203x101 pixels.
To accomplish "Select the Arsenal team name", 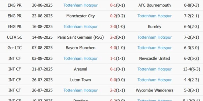I will (x=80, y=69).
